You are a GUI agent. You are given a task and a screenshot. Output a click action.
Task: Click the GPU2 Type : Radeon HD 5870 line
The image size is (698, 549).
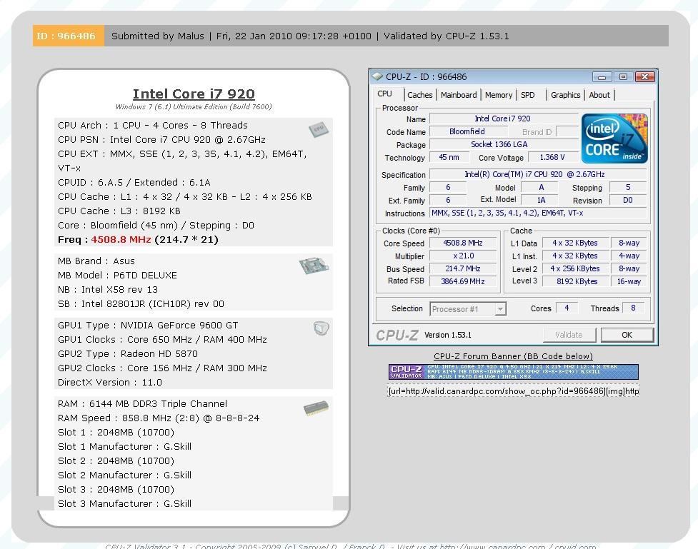click(x=128, y=353)
